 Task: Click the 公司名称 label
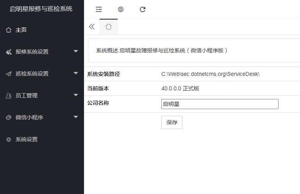98,103
